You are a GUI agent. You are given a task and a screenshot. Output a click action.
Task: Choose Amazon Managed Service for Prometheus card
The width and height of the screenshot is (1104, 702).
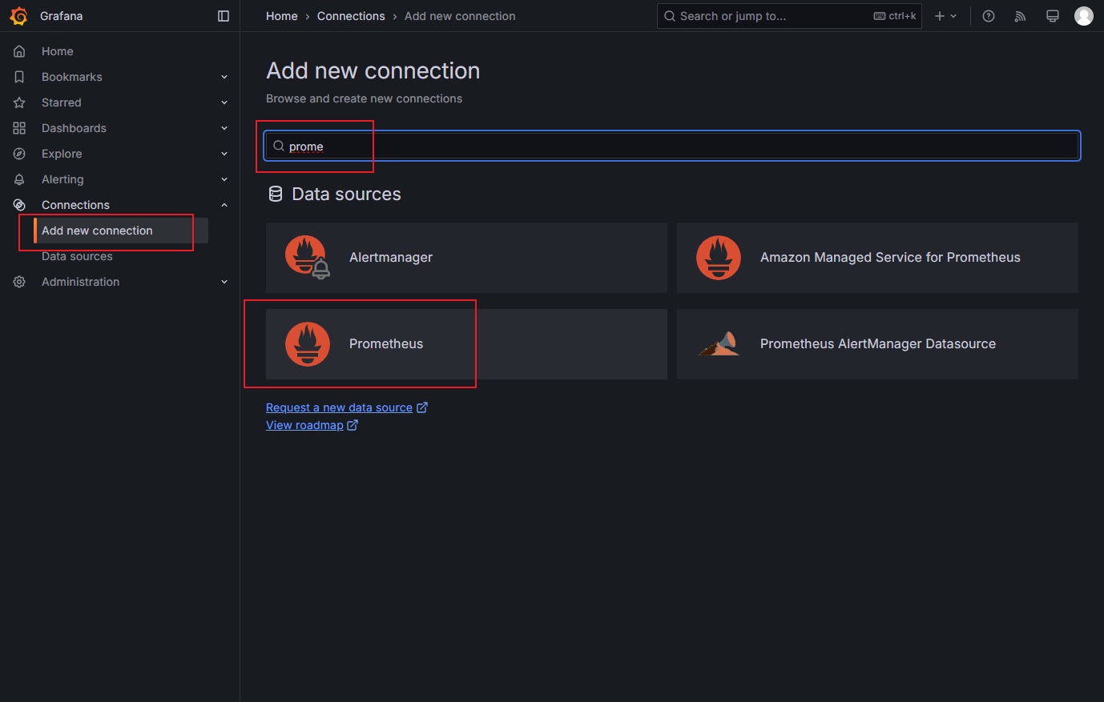tap(877, 258)
